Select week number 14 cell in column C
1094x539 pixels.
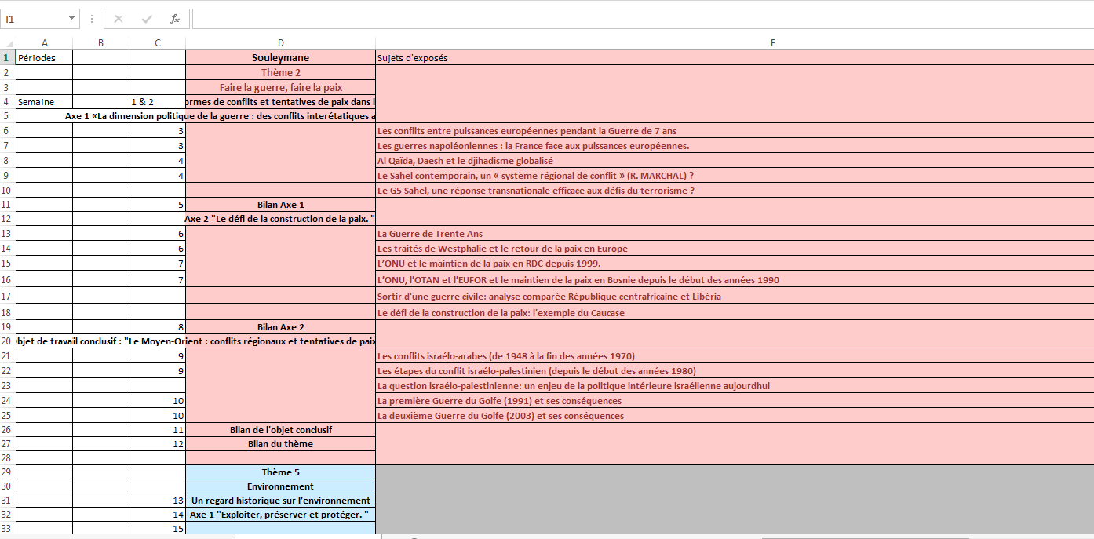point(158,515)
